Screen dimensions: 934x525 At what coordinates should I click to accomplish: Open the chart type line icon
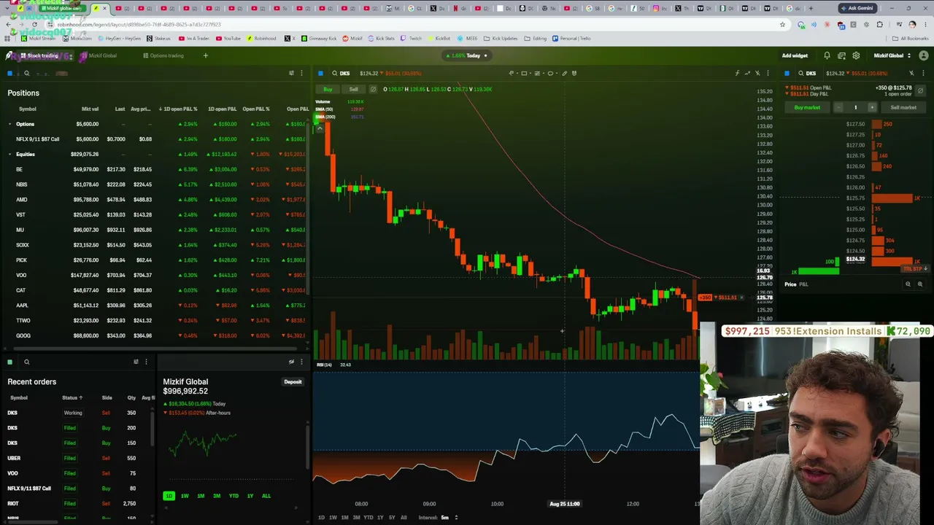747,73
